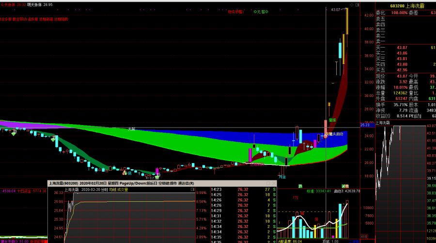
Task: Click the 涨幅 10.01% value
Action: [x=401, y=87]
